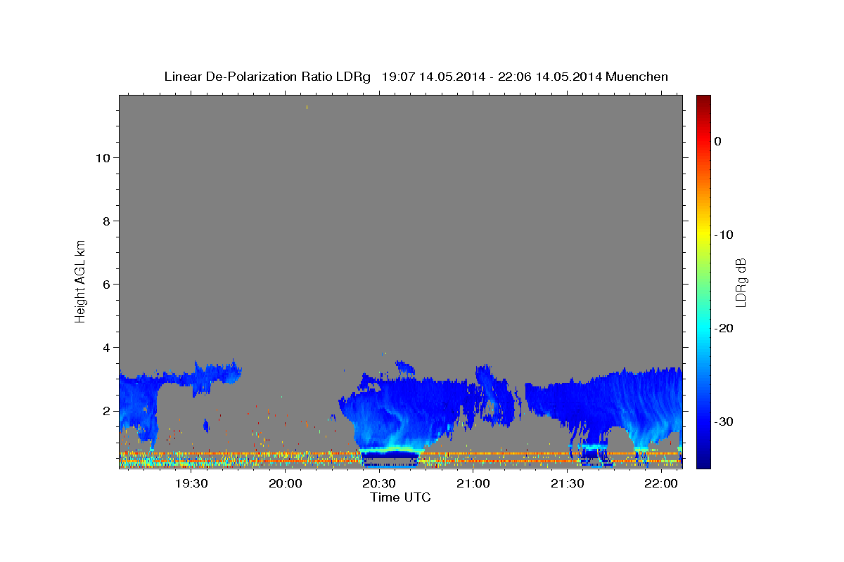Click the height tick label 10
Image resolution: width=844 pixels, height=562 pixels.
coord(103,157)
